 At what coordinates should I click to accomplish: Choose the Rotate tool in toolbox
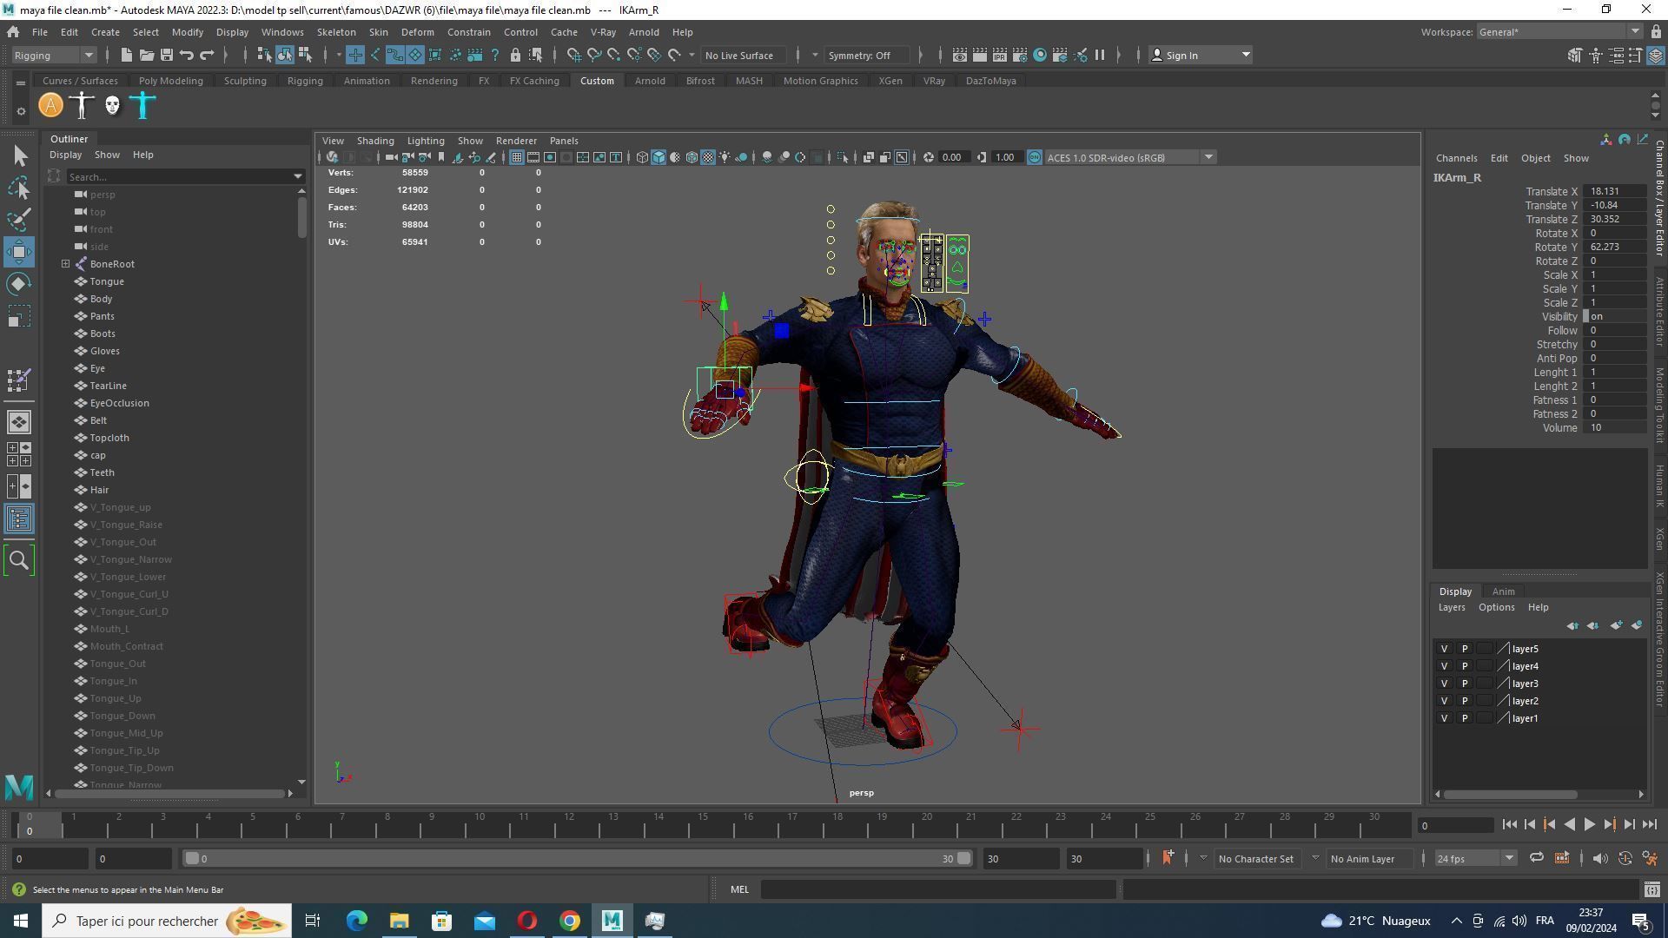tap(19, 284)
